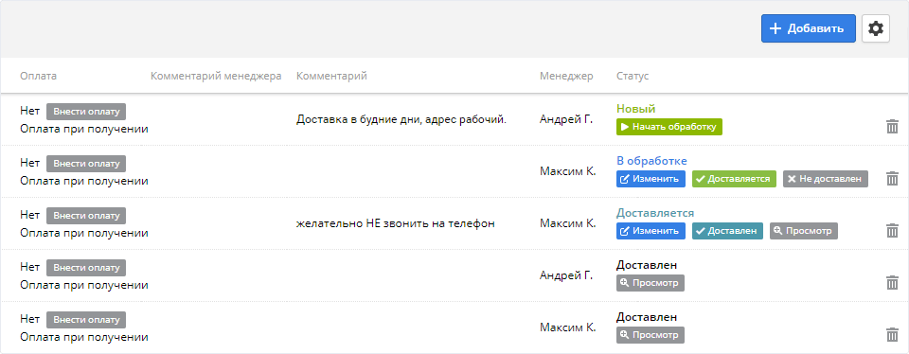This screenshot has width=909, height=354.
Task: Open Просмотр for the last row's Доставлен order
Action: 650,335
